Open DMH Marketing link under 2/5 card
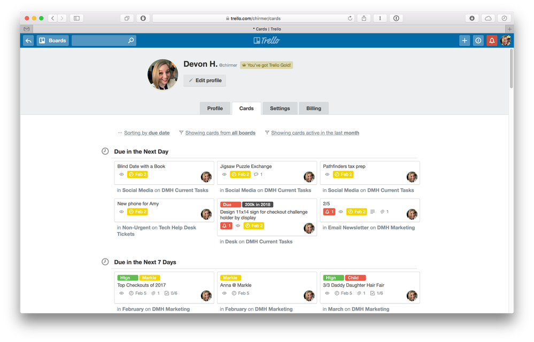 tap(396, 228)
